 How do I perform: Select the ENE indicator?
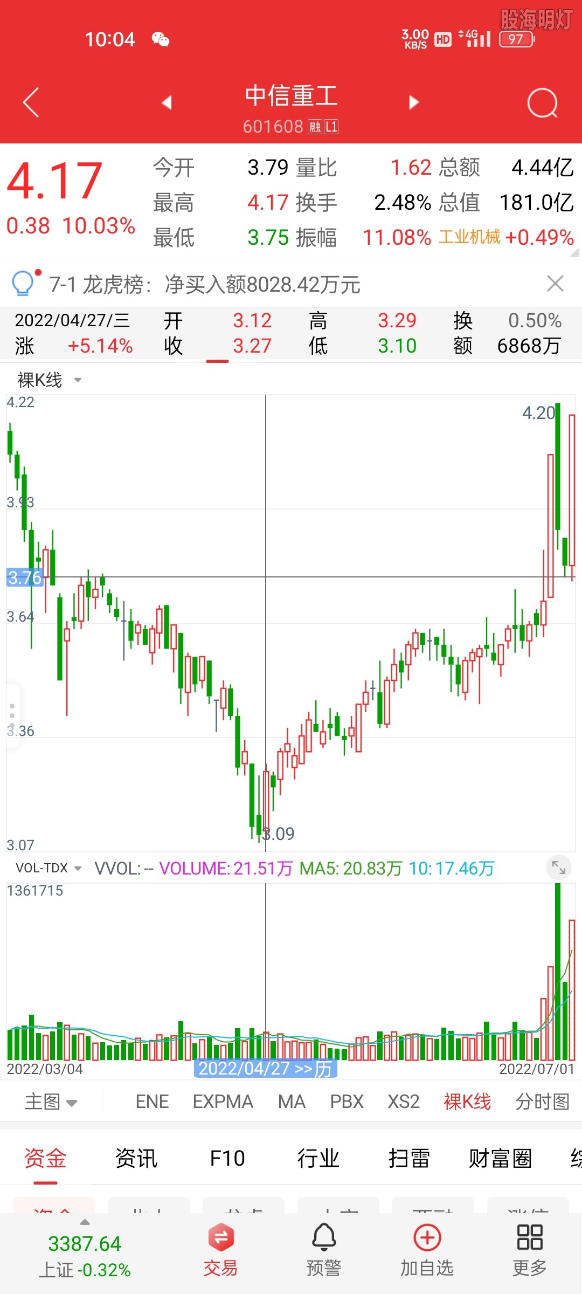[153, 1102]
